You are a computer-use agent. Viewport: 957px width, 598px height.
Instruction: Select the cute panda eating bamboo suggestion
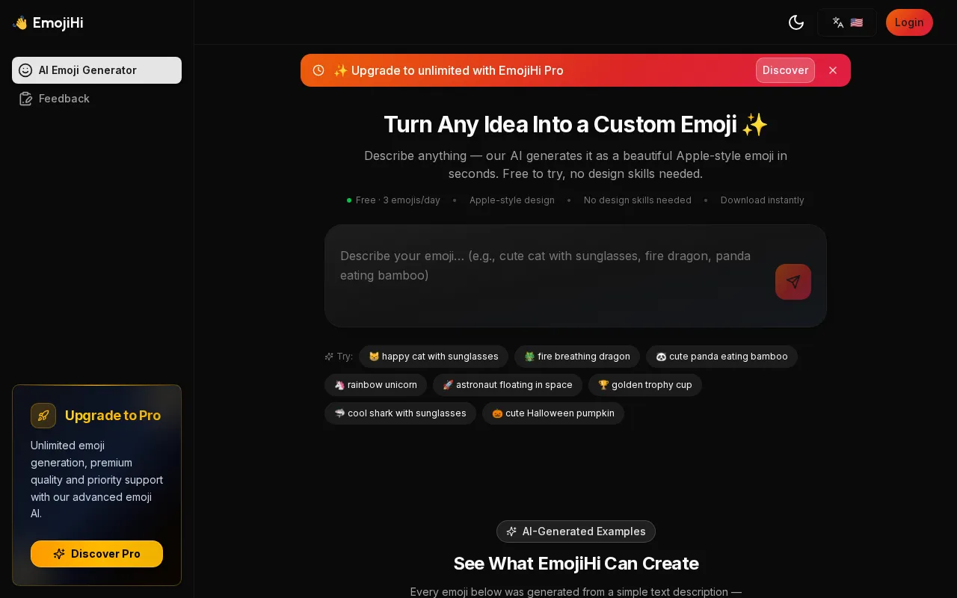point(721,357)
